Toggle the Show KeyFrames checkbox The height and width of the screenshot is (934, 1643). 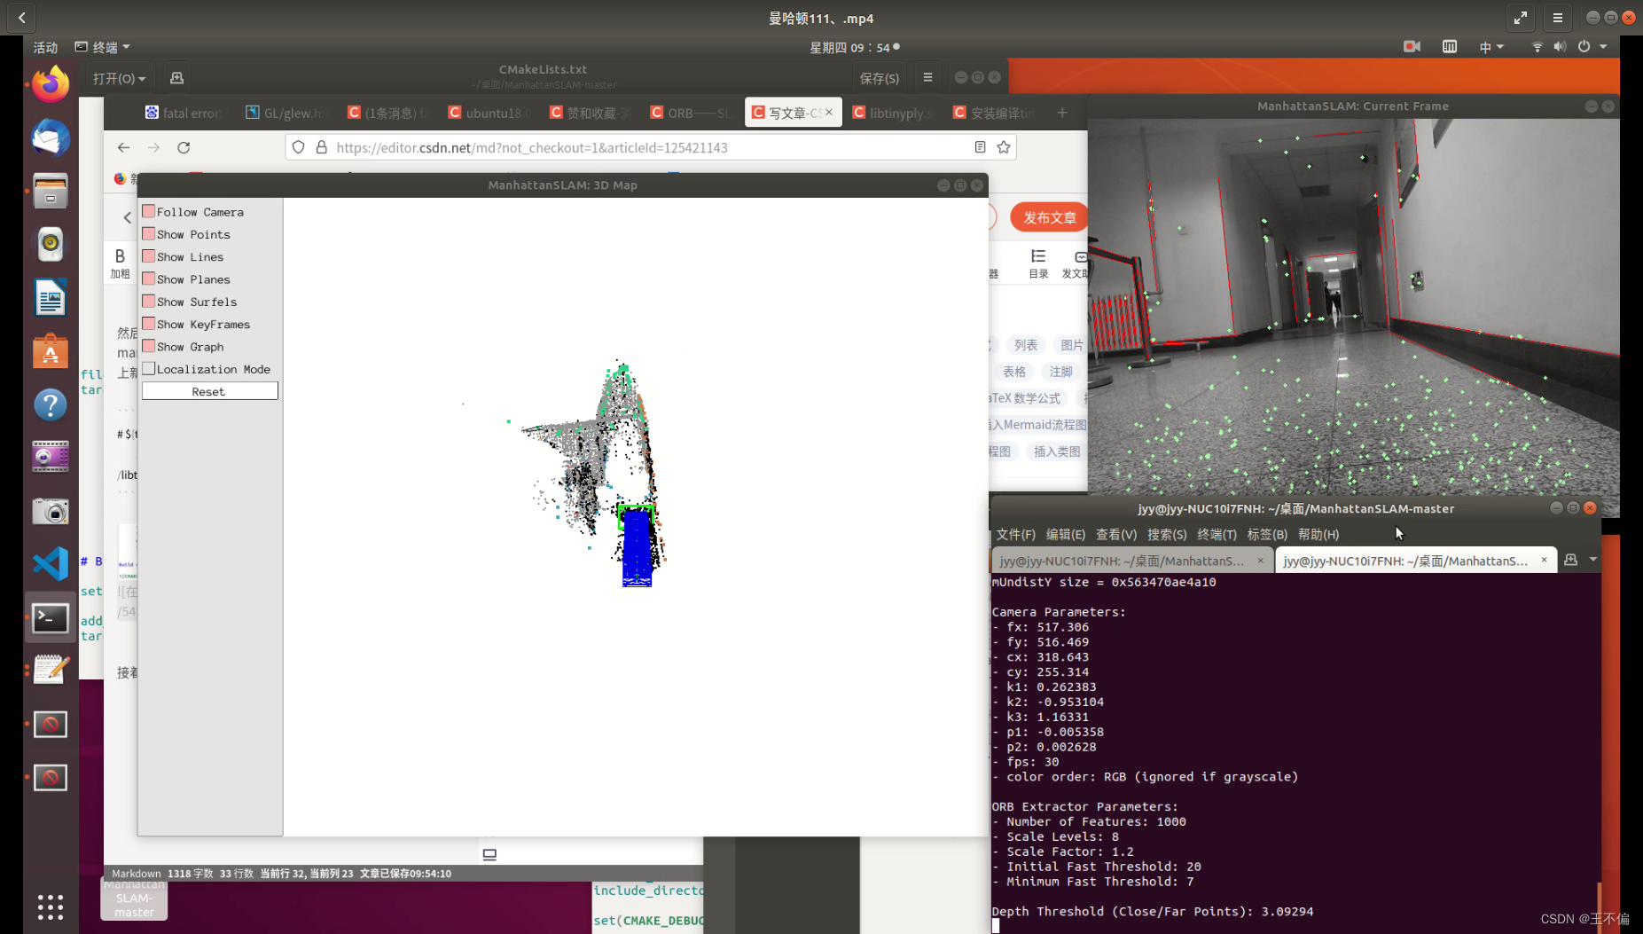point(149,324)
